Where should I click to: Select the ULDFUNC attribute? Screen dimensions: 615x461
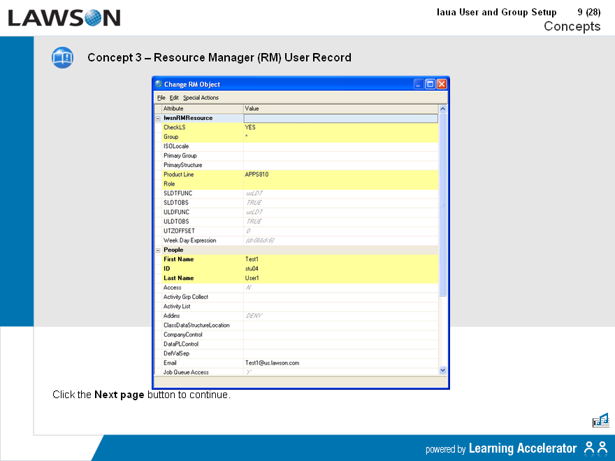click(x=176, y=212)
